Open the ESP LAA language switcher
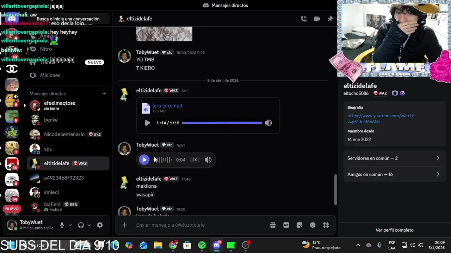The image size is (451, 253). (x=392, y=245)
